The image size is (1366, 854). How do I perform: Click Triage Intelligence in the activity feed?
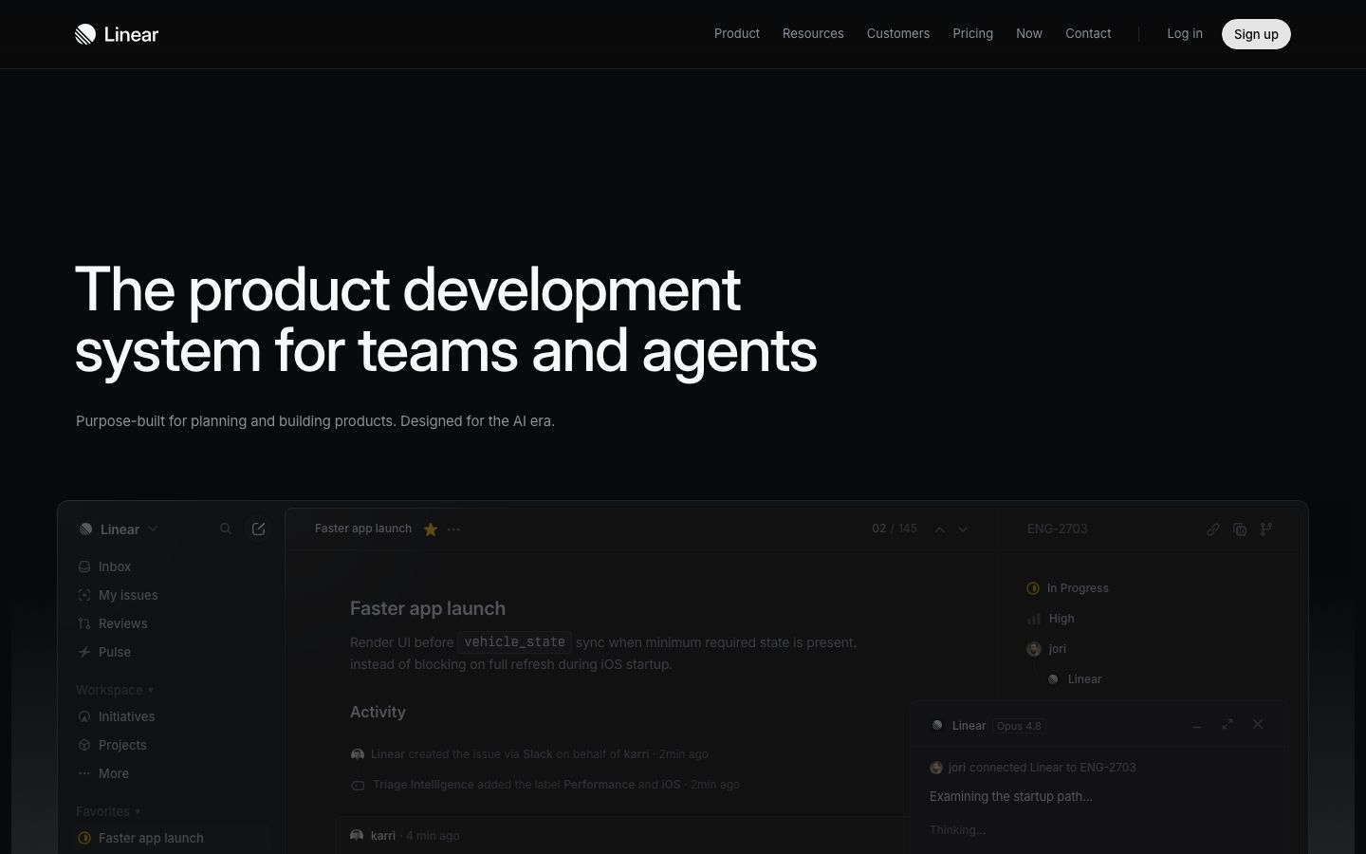coord(423,785)
